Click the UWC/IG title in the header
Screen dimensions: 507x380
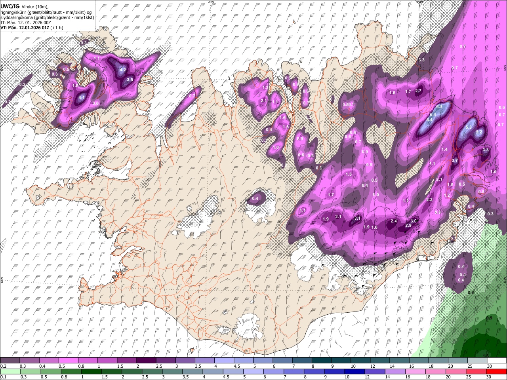tap(10, 6)
